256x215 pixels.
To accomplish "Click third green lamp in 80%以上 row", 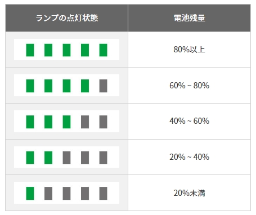I will coord(66,50).
